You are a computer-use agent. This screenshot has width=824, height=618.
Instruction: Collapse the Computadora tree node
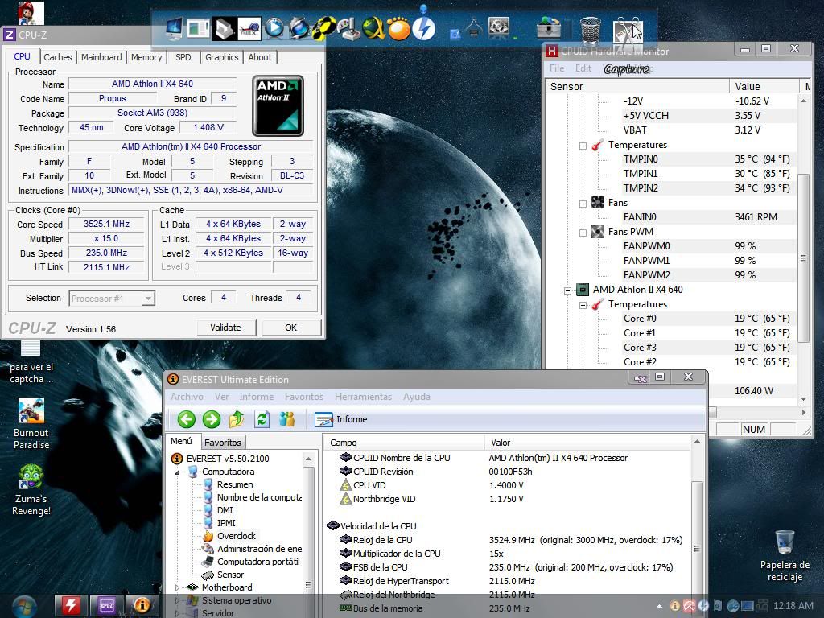coord(178,472)
